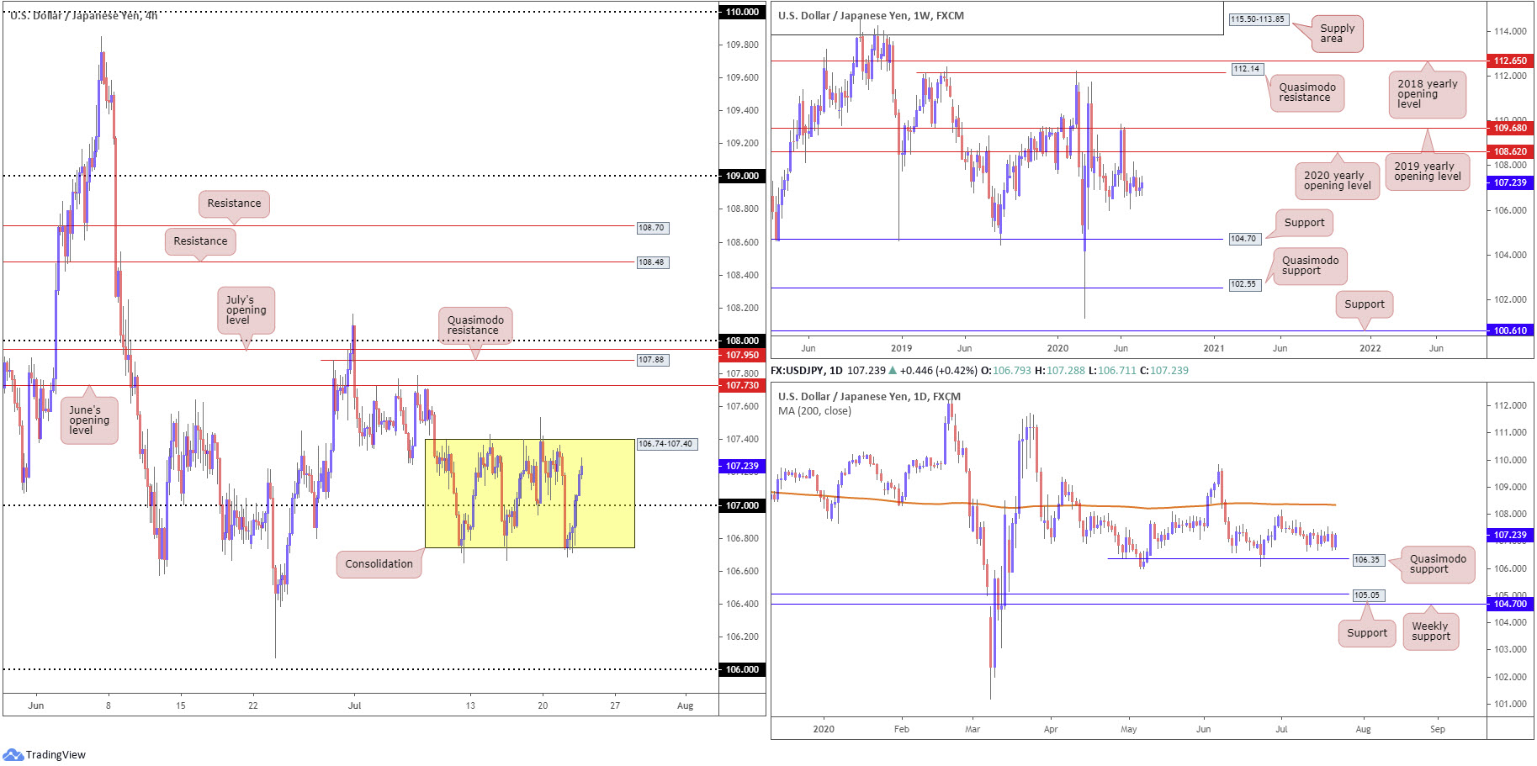
Task: Click the Aug date on 4h time axis
Action: click(x=686, y=705)
